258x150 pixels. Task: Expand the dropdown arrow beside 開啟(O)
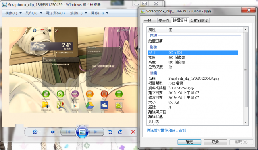coord(107,13)
